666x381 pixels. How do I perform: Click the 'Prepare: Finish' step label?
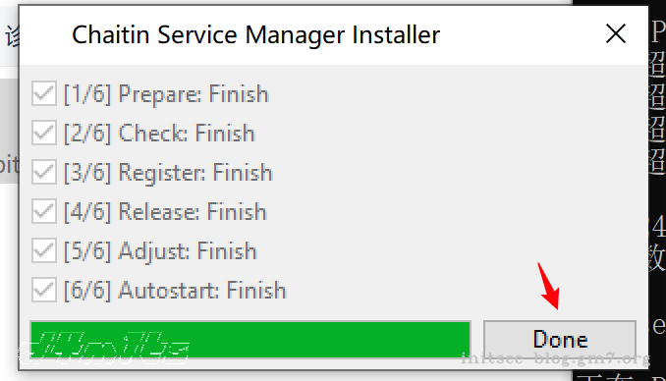pos(194,94)
